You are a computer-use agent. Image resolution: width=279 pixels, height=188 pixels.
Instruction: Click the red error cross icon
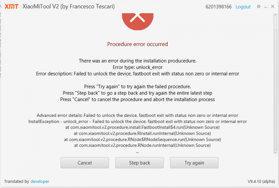138,21
